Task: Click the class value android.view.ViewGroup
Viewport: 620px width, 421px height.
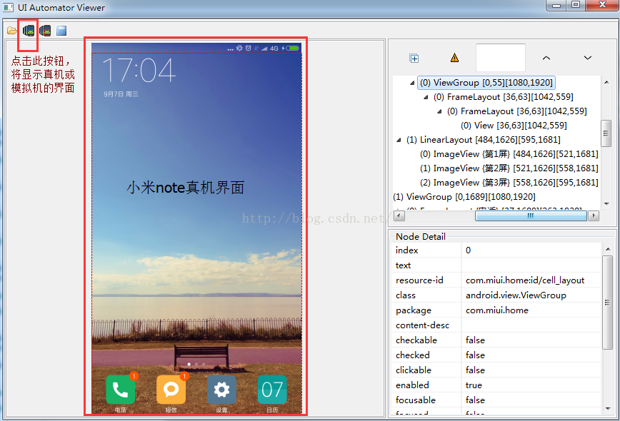Action: coord(516,295)
